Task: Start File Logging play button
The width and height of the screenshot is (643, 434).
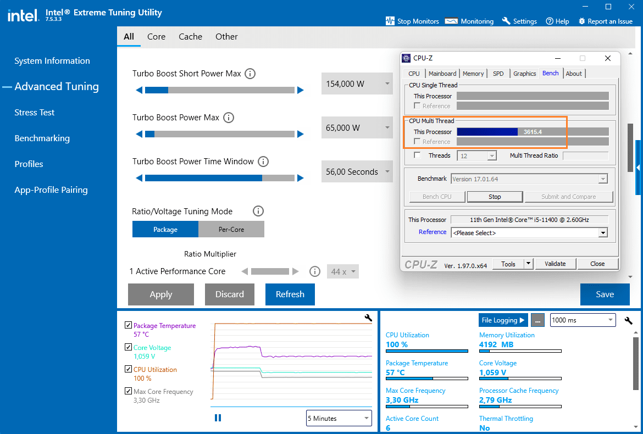Action: [503, 320]
